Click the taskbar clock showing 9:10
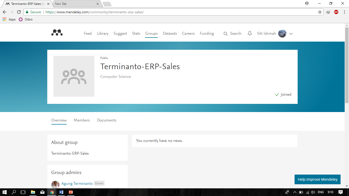The height and width of the screenshot is (196, 349). pos(330,192)
